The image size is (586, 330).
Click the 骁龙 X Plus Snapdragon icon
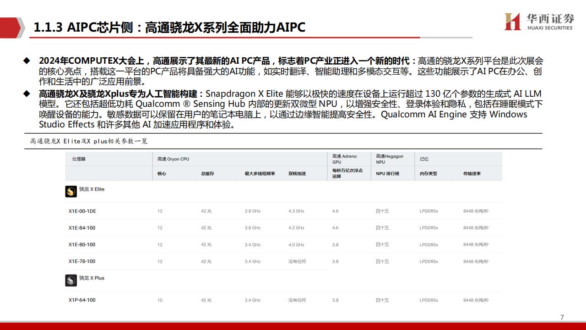(71, 280)
